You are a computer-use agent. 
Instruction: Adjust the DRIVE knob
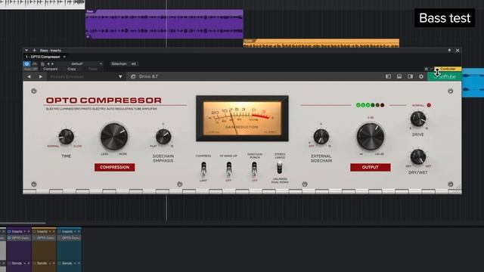point(418,119)
